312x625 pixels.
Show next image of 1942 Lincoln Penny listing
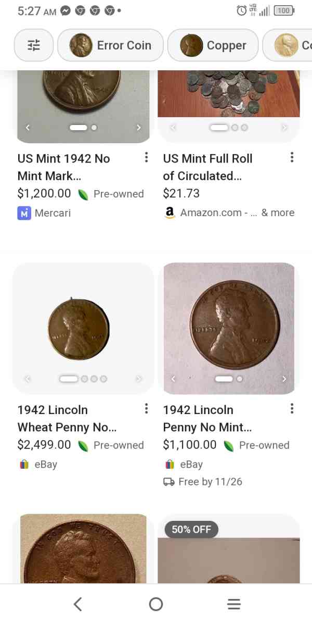click(x=284, y=379)
